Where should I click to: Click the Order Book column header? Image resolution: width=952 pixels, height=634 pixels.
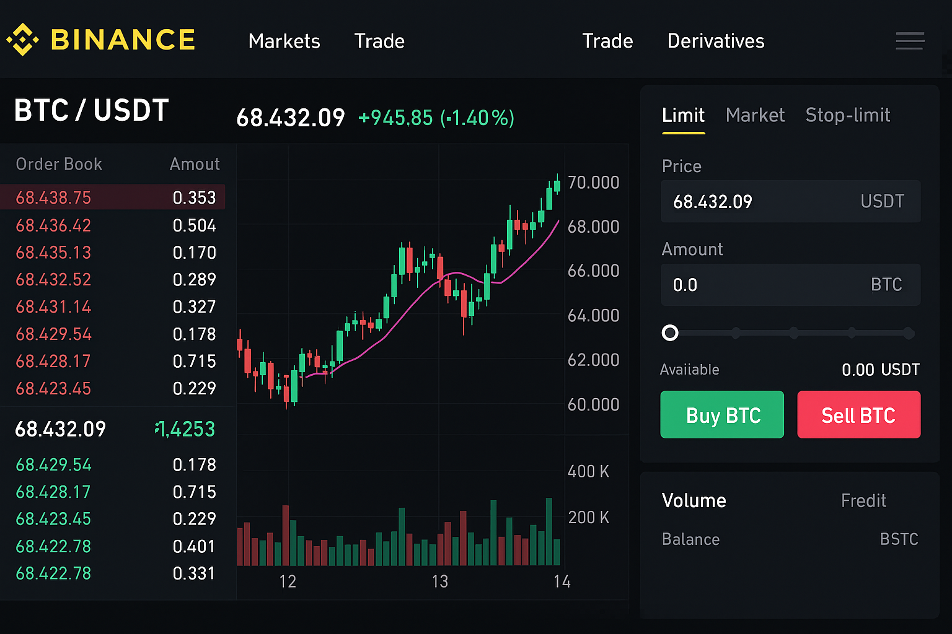(x=59, y=164)
